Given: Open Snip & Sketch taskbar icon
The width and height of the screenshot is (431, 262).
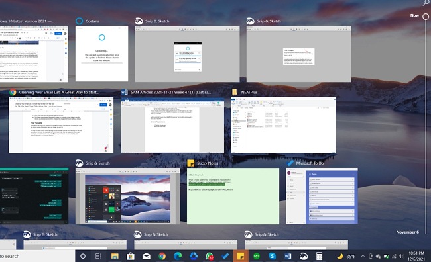Looking at the screenshot, I should click(x=304, y=256).
